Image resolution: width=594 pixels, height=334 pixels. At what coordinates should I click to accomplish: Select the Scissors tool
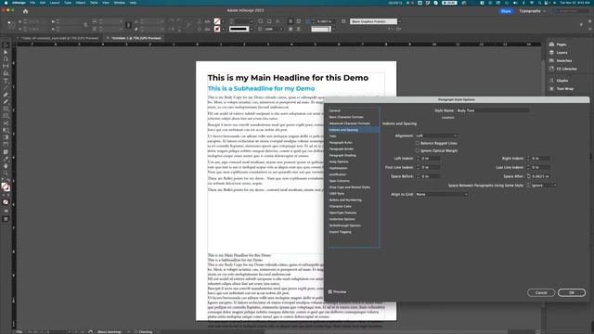coord(6,123)
